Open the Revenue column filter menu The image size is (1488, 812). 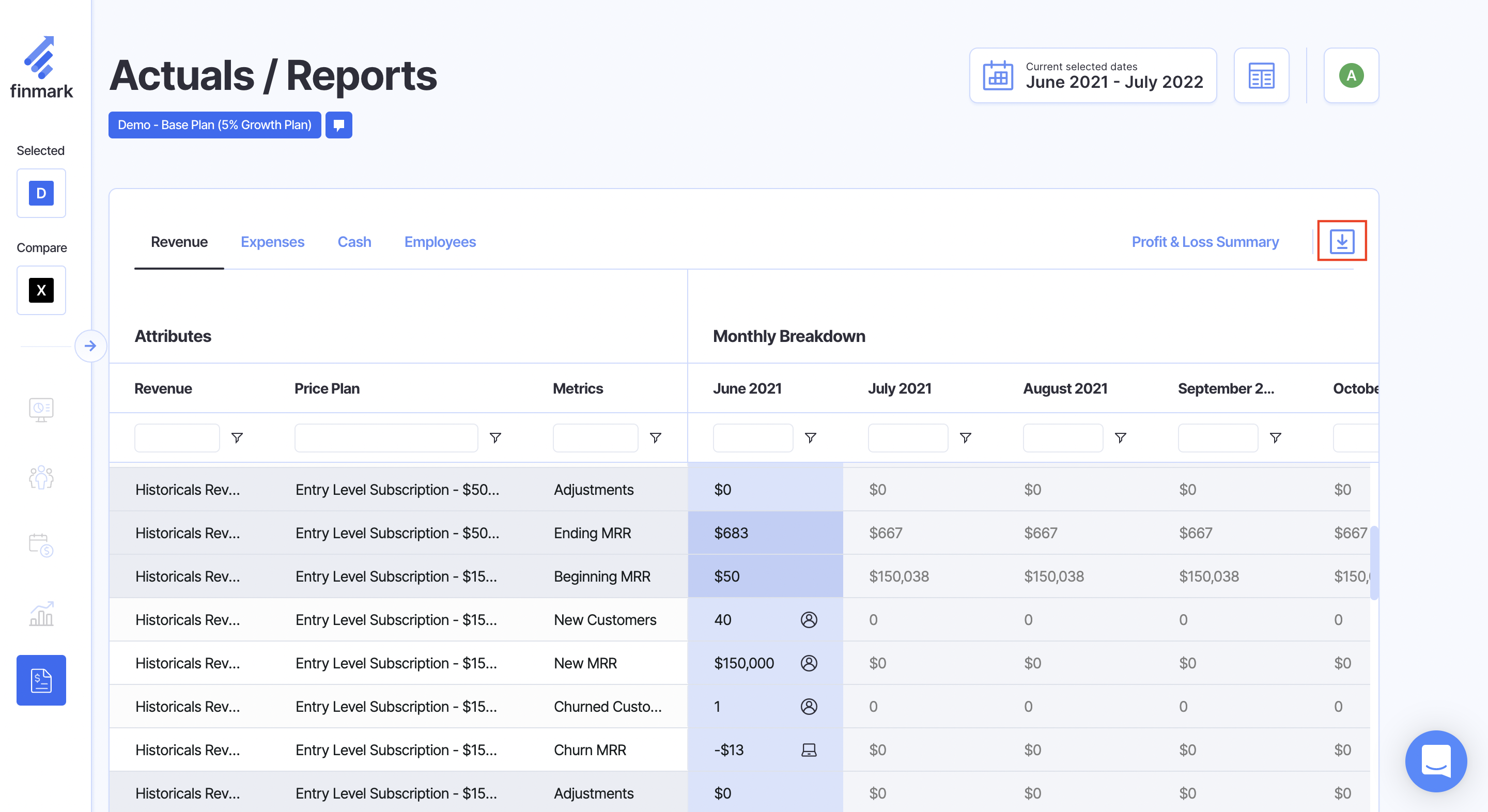pyautogui.click(x=237, y=438)
